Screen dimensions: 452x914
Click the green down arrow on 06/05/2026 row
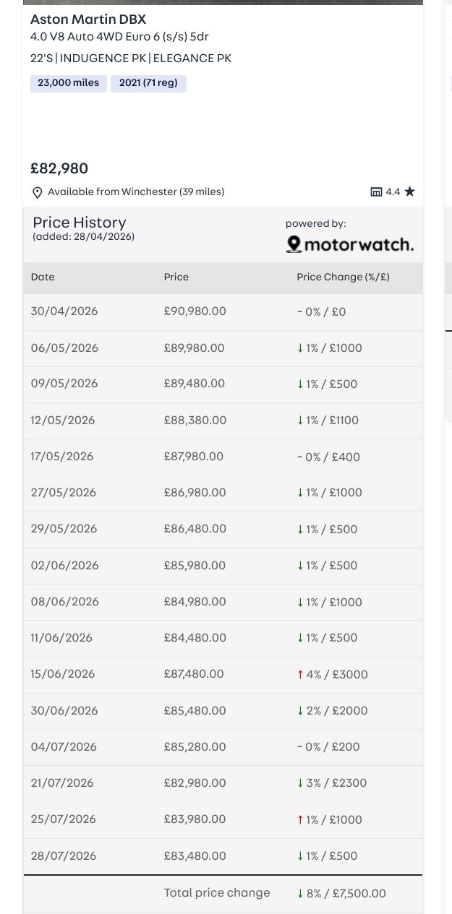point(300,348)
